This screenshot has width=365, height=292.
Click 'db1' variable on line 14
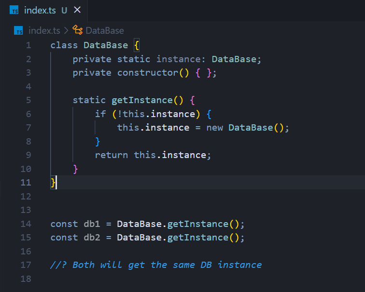point(92,224)
